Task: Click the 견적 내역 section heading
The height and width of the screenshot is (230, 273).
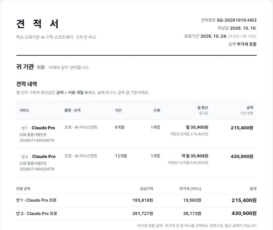Action: pos(27,84)
